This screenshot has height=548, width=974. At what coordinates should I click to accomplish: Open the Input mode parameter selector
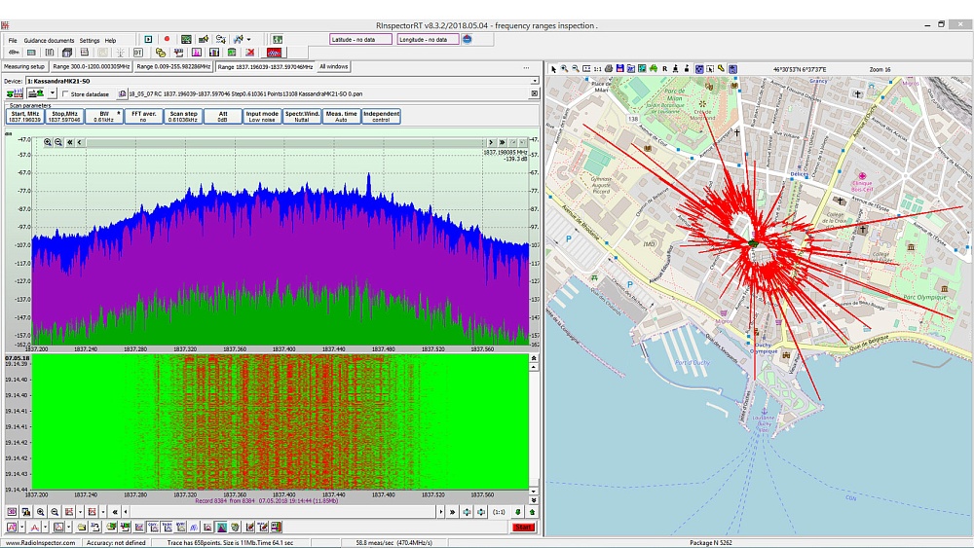(262, 116)
